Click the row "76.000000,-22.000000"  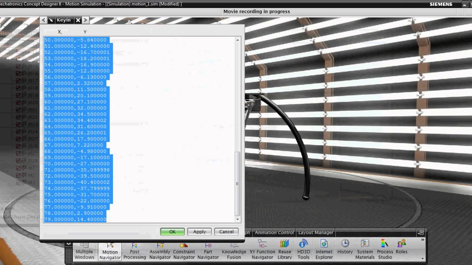click(77, 201)
